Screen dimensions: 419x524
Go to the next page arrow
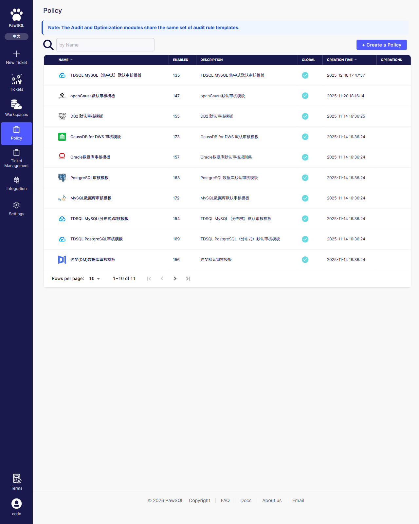(175, 279)
